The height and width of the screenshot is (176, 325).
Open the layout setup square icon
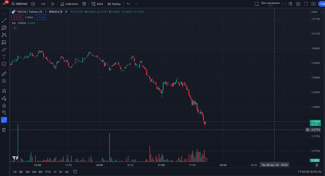(257, 4)
